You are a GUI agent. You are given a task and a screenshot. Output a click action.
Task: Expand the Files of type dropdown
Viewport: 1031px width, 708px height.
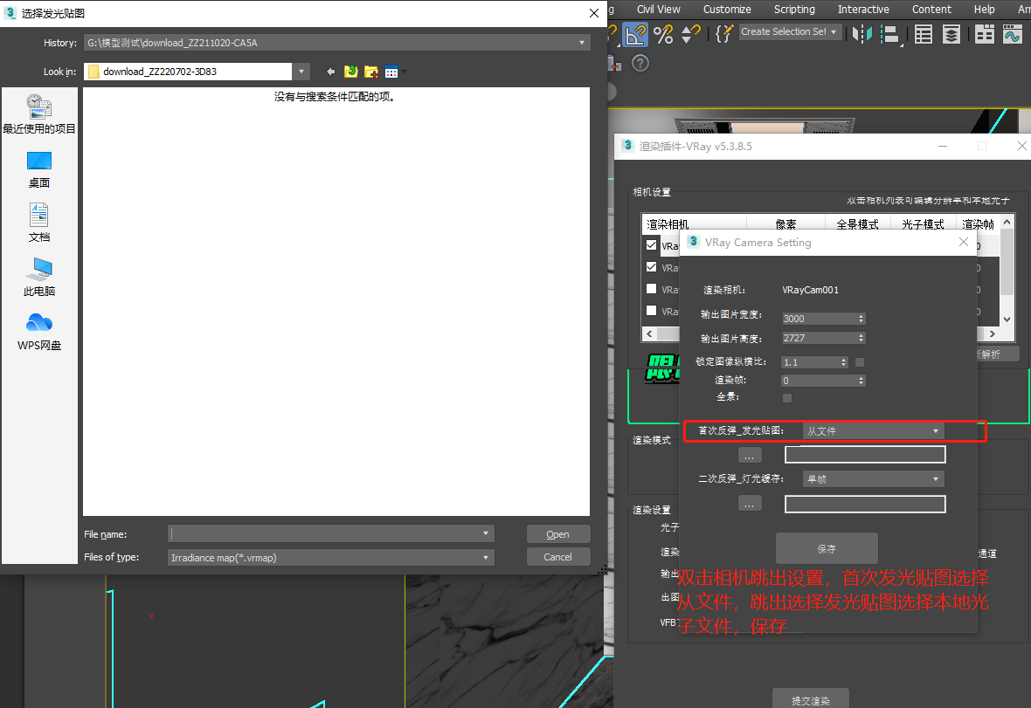pyautogui.click(x=486, y=557)
